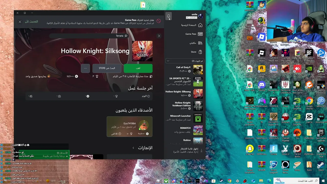Viewport: 327px width, 184px height.
Task: Click the CapCut desktop icon
Action: point(309,118)
